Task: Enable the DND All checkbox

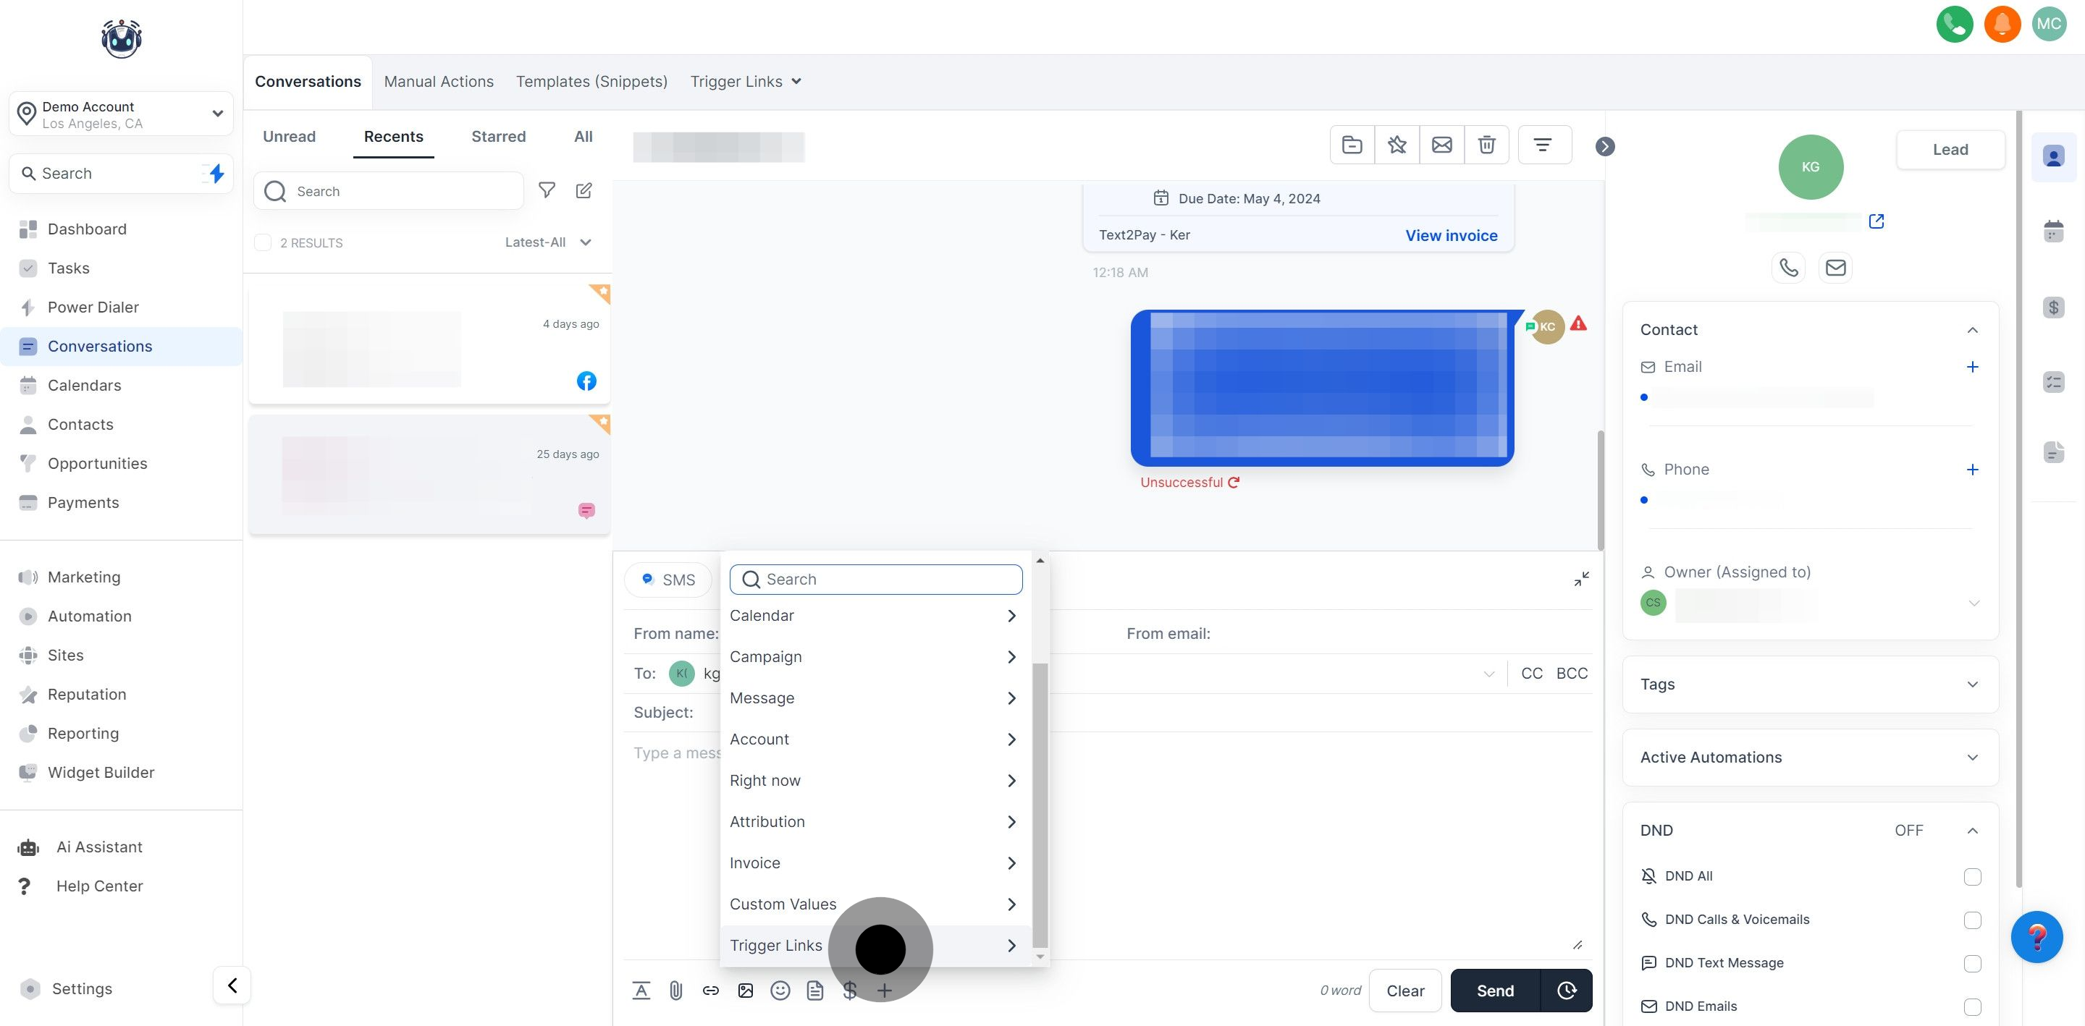Action: 1971,876
